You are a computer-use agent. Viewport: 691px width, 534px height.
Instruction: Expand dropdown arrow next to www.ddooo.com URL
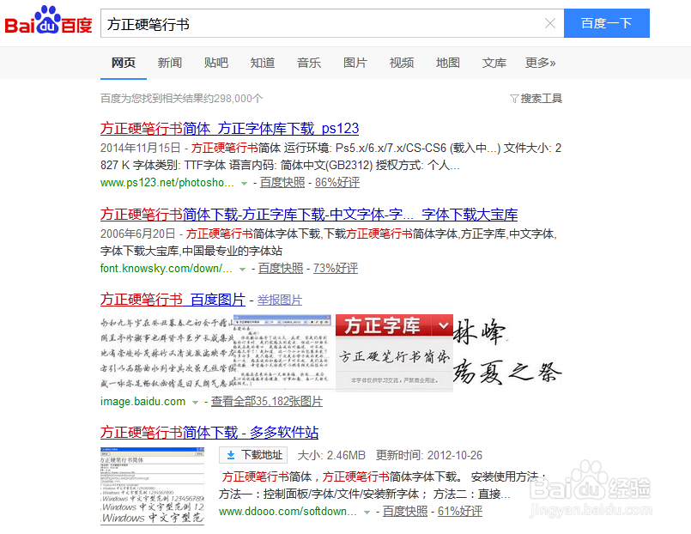[367, 512]
